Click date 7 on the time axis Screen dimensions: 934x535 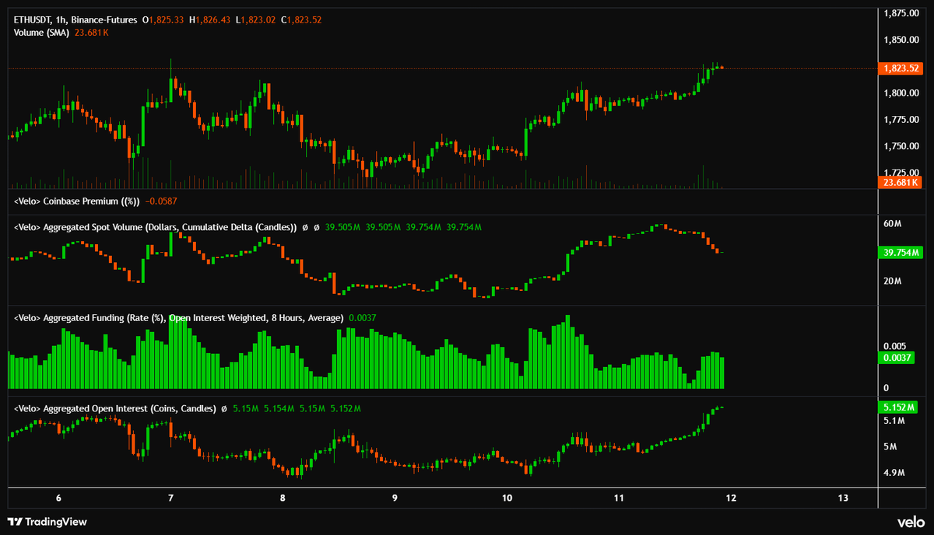tap(170, 498)
